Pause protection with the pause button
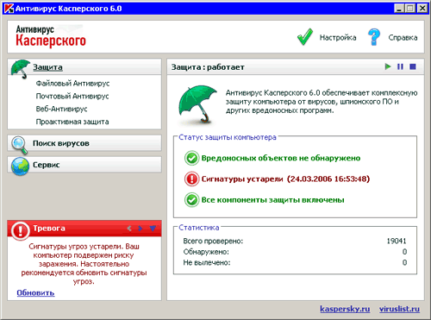 (x=400, y=66)
